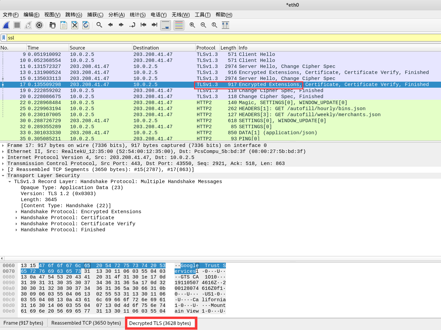Viewport: 441px width, 330px height.
Task: Zoom in on packet text
Action: tap(192, 25)
